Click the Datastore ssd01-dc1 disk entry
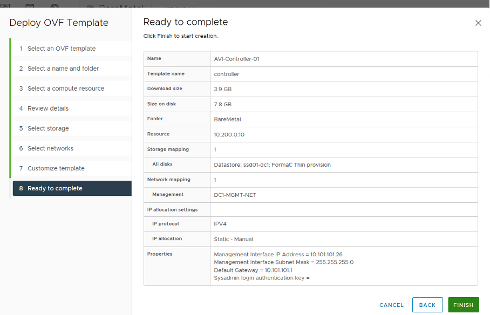This screenshot has height=315, width=490. tap(272, 165)
